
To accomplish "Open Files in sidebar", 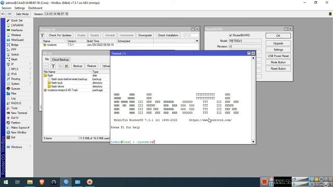I will click(x=14, y=94).
